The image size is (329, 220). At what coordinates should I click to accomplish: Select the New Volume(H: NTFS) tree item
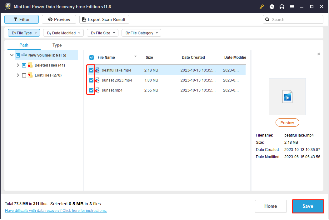coord(47,55)
